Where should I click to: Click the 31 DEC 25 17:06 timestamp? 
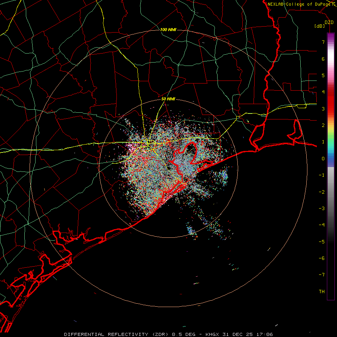247,334
